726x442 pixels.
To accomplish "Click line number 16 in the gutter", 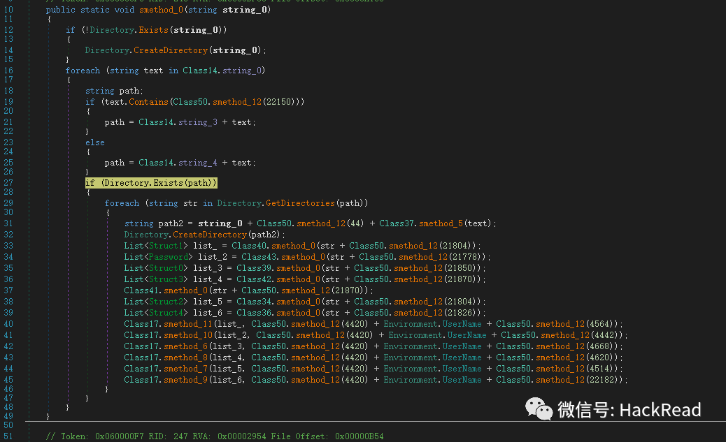I will 8,71.
